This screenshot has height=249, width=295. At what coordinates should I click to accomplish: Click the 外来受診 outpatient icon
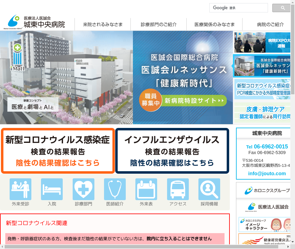[20, 189]
